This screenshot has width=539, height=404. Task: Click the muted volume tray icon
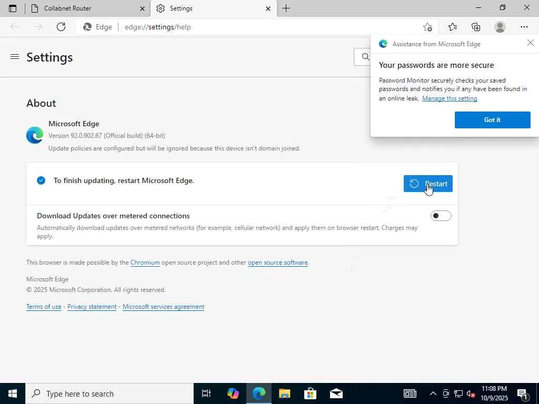(471, 393)
